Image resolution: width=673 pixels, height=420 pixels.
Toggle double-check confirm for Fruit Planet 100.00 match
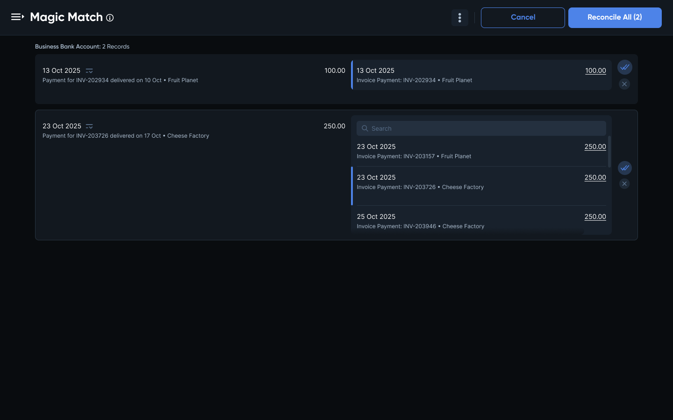coord(624,67)
